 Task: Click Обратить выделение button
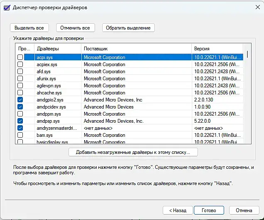tap(129, 28)
